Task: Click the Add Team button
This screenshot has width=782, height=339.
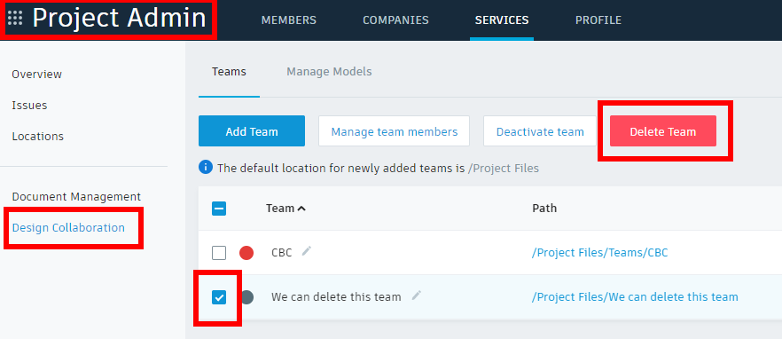Action: pyautogui.click(x=252, y=131)
